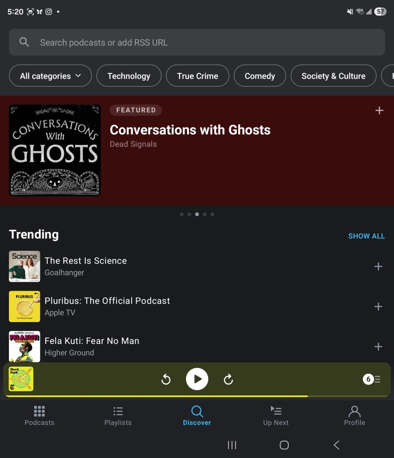Go to the Profile tab
The width and height of the screenshot is (394, 458).
(x=354, y=416)
